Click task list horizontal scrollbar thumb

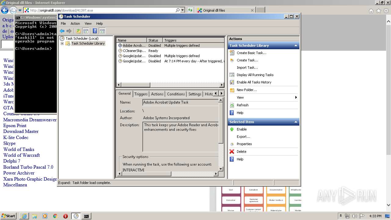[135, 85]
